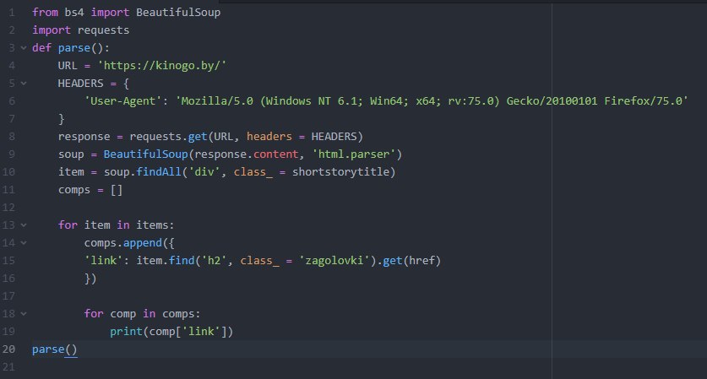Image resolution: width=707 pixels, height=379 pixels.
Task: Click on 'comps = []' line
Action: click(90, 190)
